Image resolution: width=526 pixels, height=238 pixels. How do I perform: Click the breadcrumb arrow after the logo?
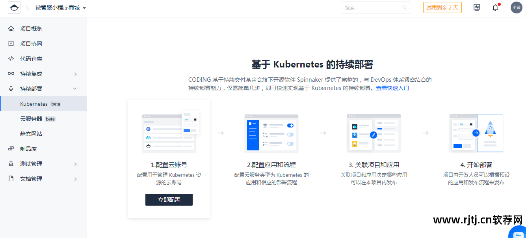pyautogui.click(x=28, y=8)
